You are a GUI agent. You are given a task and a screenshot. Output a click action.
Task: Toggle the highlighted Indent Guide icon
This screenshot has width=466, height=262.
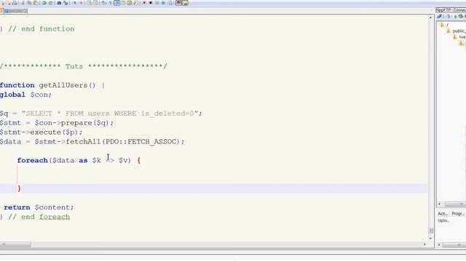[117, 3]
